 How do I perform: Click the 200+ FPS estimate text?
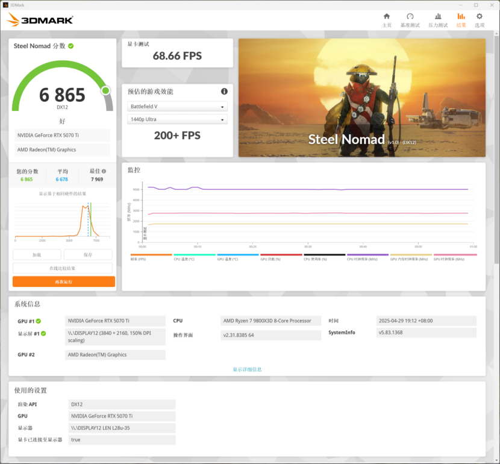(x=177, y=136)
